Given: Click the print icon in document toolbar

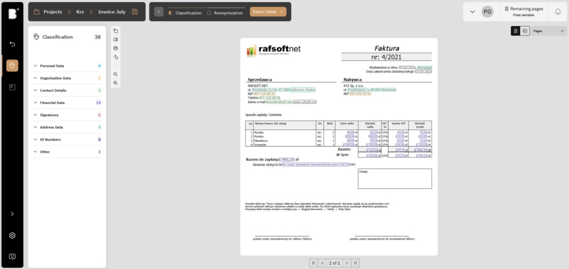Looking at the screenshot, I should pyautogui.click(x=116, y=48).
